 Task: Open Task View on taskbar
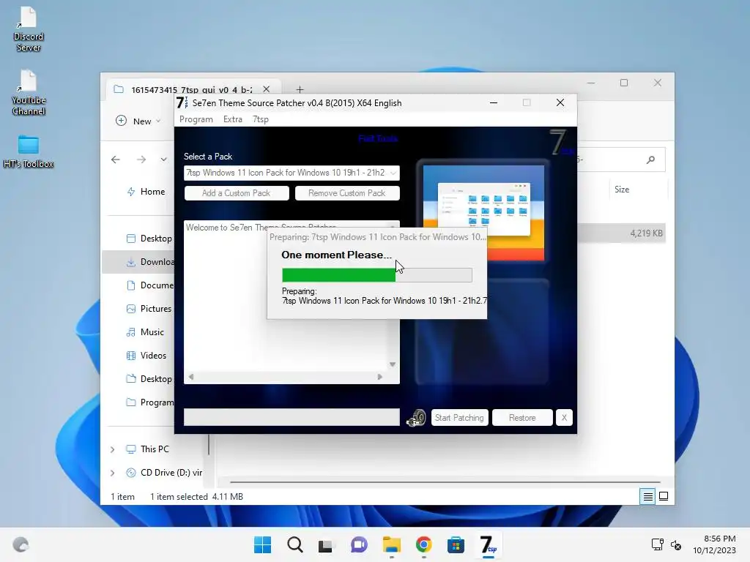[x=326, y=544]
